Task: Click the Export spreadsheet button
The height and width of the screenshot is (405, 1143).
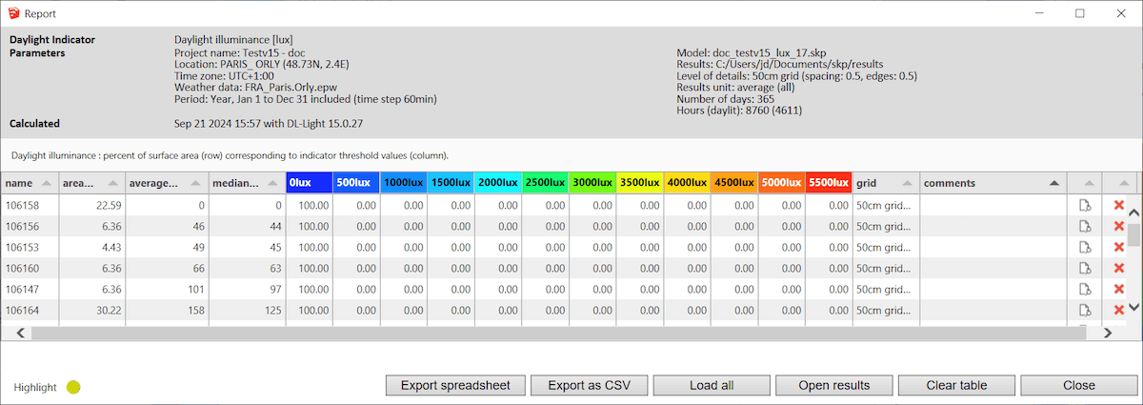Action: coord(455,385)
